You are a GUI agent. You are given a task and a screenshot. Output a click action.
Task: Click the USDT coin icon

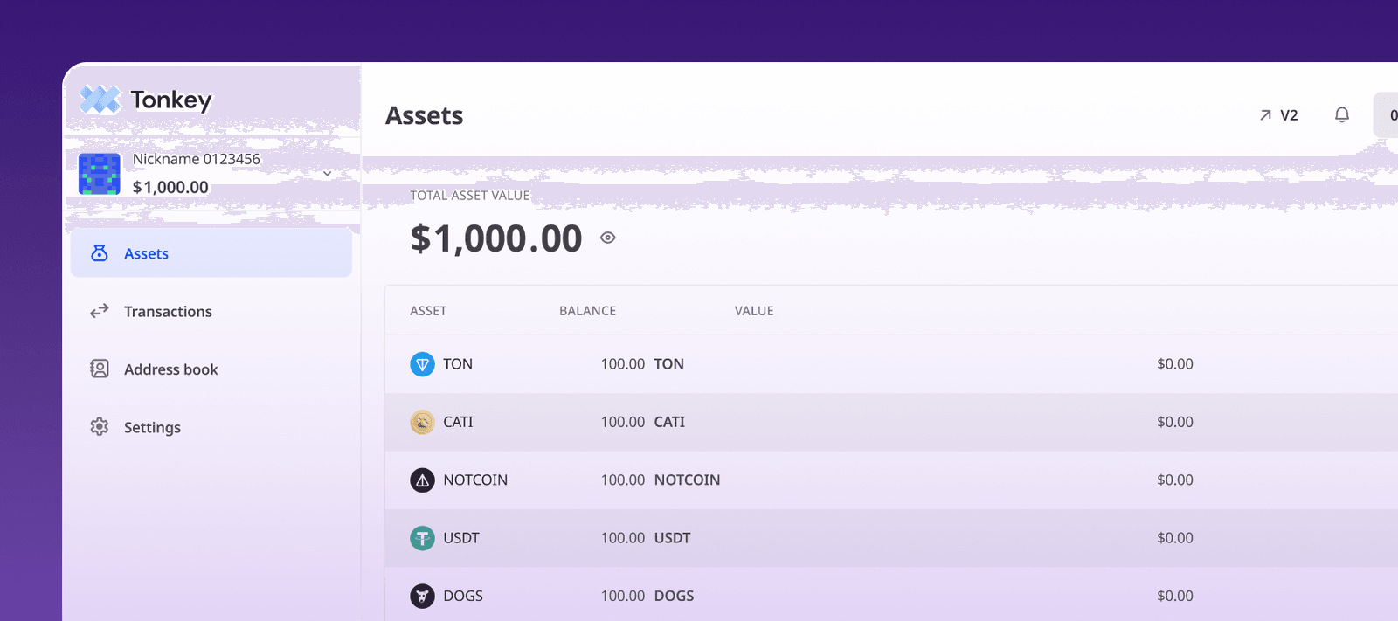click(422, 538)
